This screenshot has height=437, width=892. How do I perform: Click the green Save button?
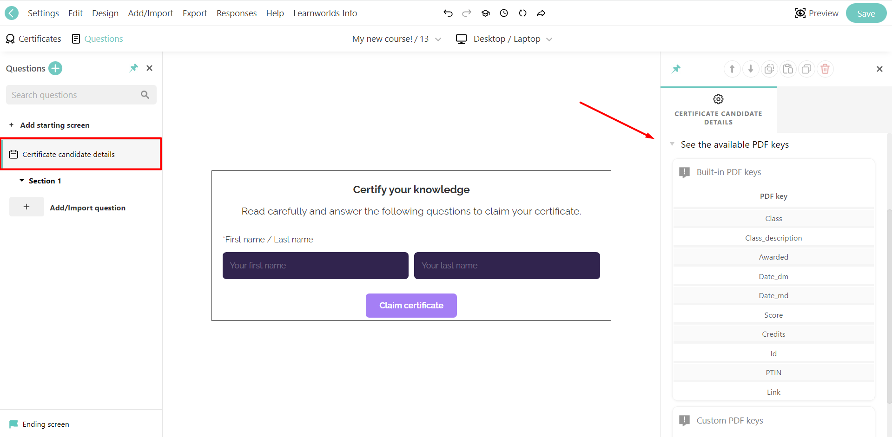(866, 13)
